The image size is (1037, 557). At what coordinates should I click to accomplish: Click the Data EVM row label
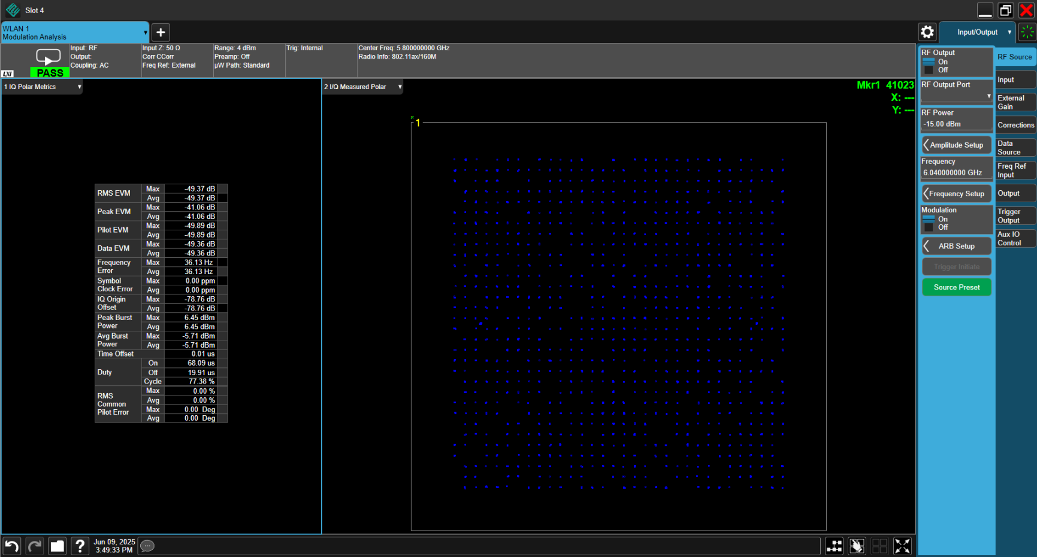[118, 248]
